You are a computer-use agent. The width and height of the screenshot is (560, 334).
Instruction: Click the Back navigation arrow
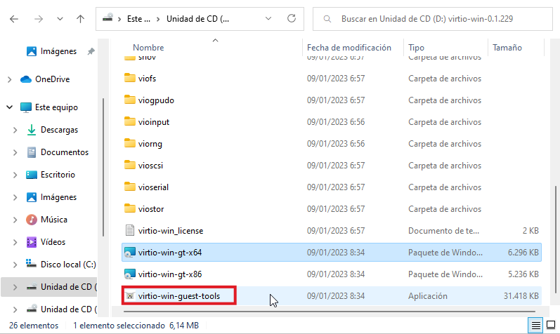[15, 20]
